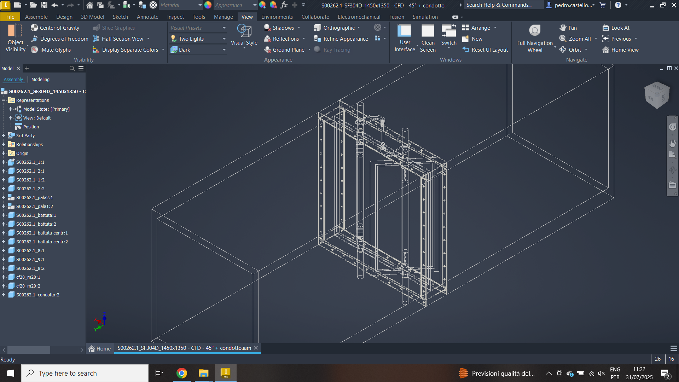Click Home View button
679x382 pixels.
(x=620, y=50)
